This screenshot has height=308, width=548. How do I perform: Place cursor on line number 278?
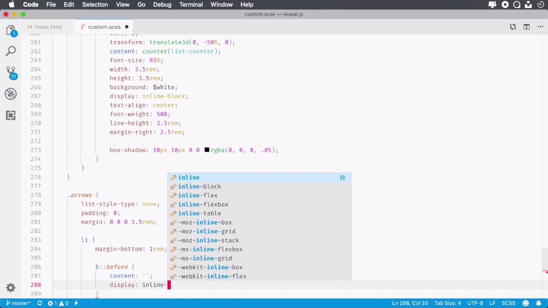point(36,195)
